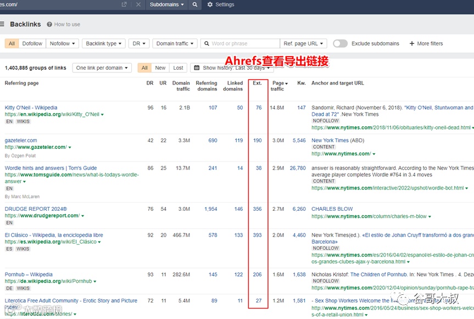Click referring domains value 1,954

211,209
